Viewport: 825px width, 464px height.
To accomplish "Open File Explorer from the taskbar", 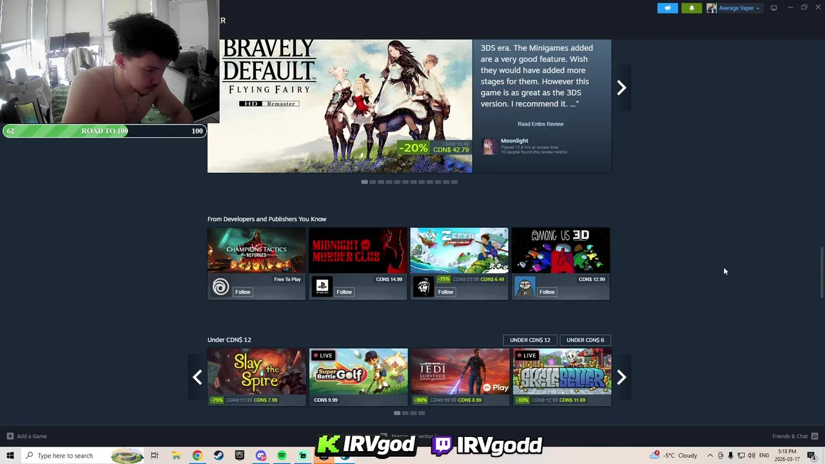I will point(176,456).
